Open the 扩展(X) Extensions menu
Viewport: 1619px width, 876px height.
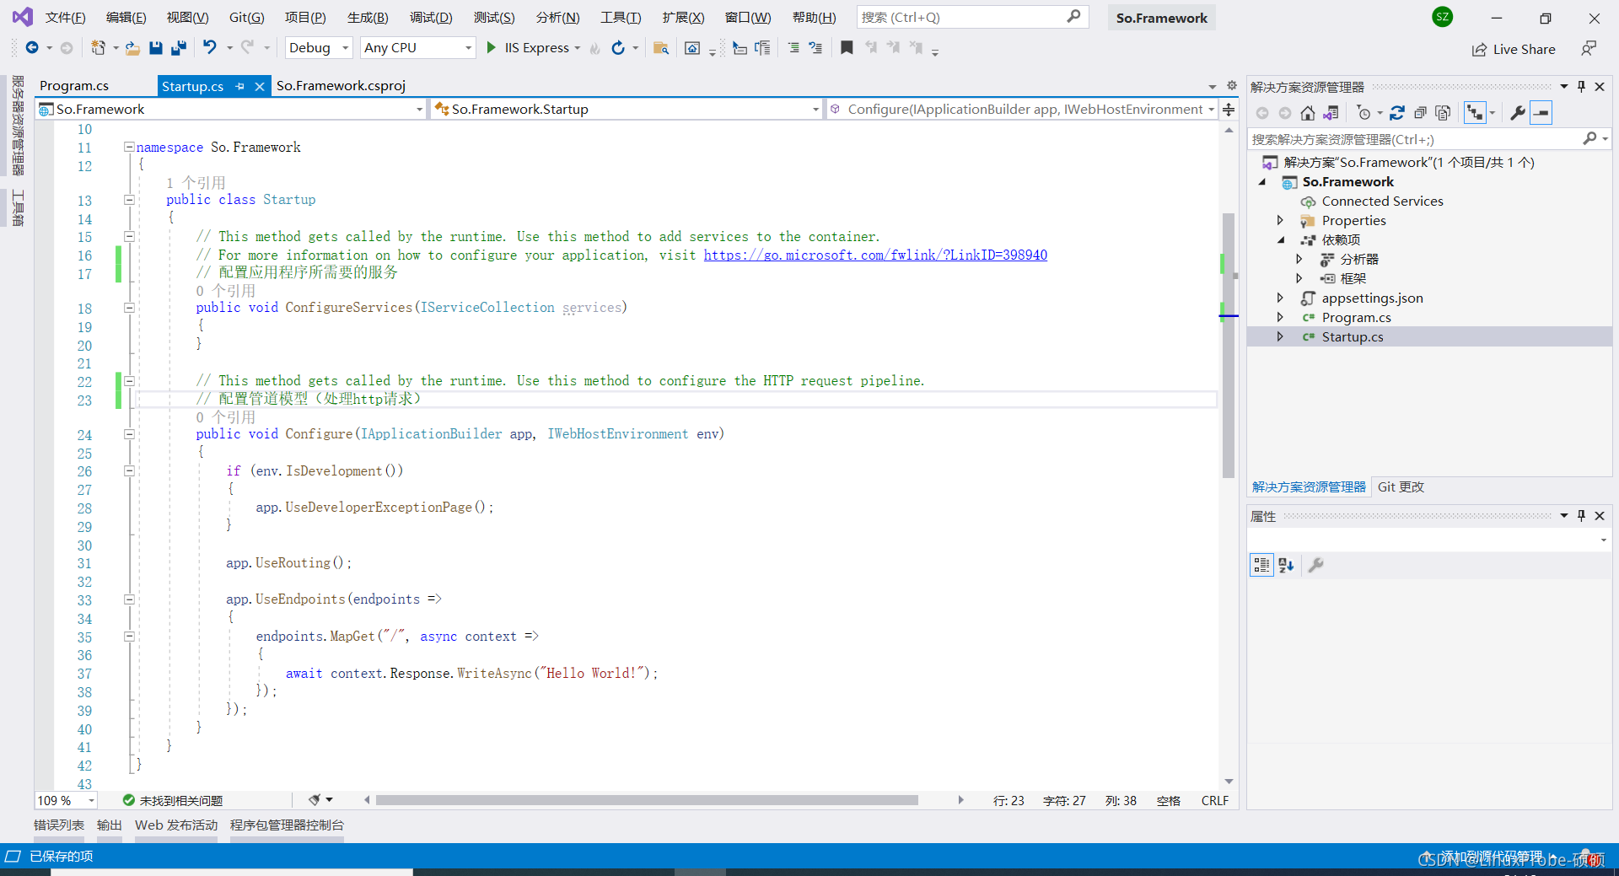point(683,17)
